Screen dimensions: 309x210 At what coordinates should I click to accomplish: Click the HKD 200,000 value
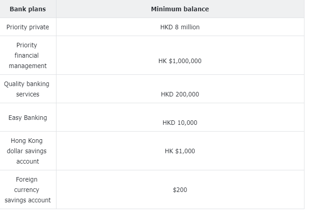[180, 94]
